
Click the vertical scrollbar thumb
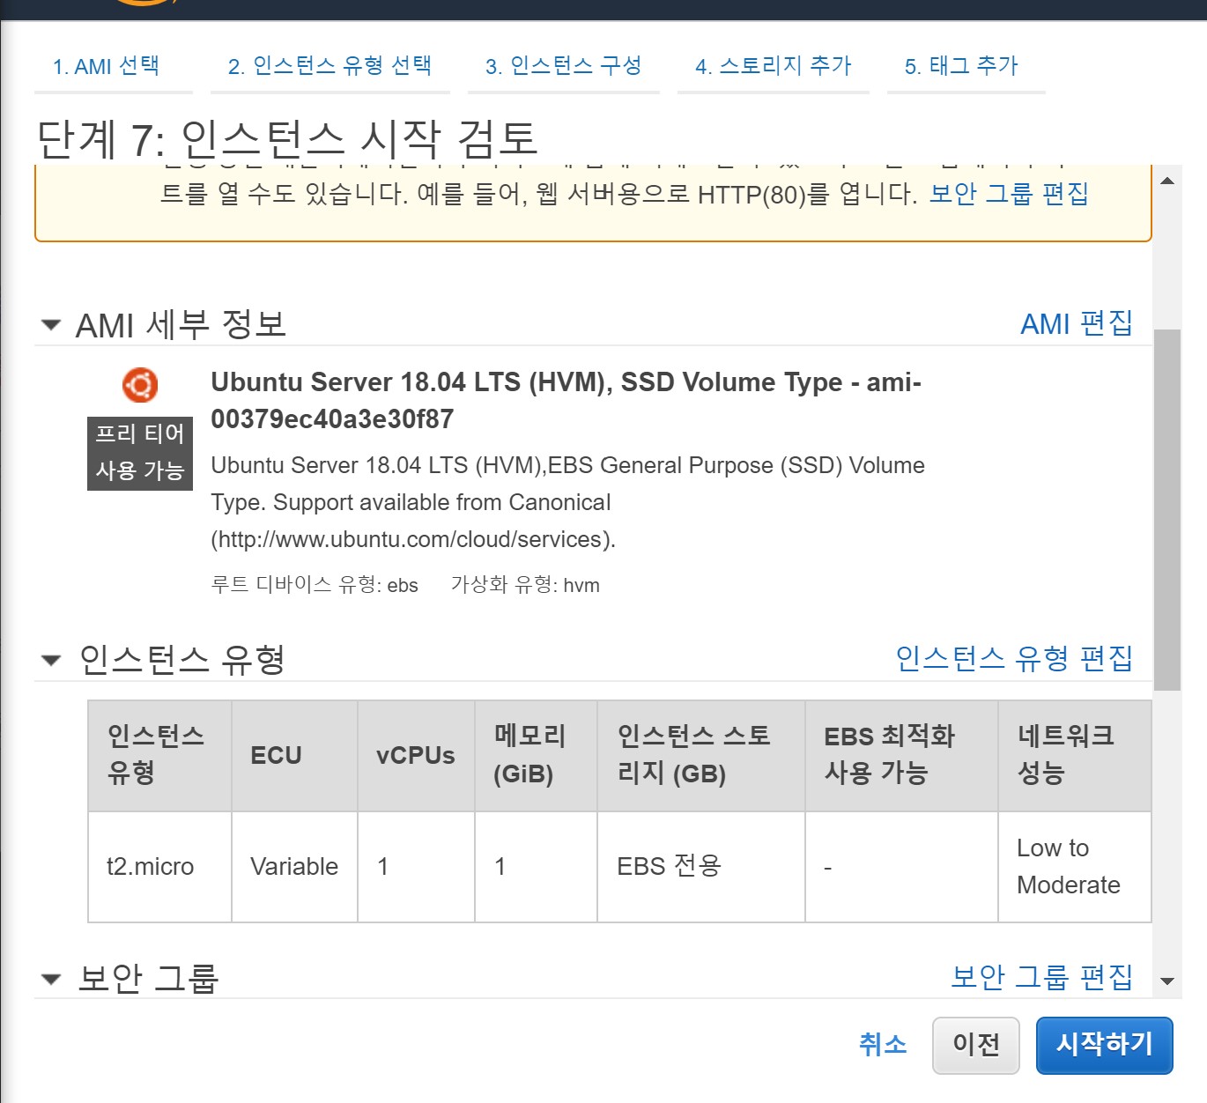click(x=1167, y=510)
